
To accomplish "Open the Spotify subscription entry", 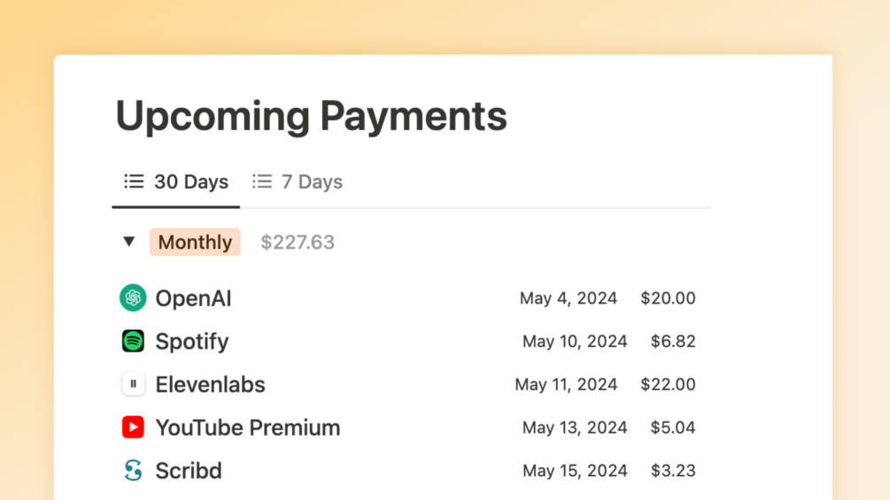I will pos(191,341).
